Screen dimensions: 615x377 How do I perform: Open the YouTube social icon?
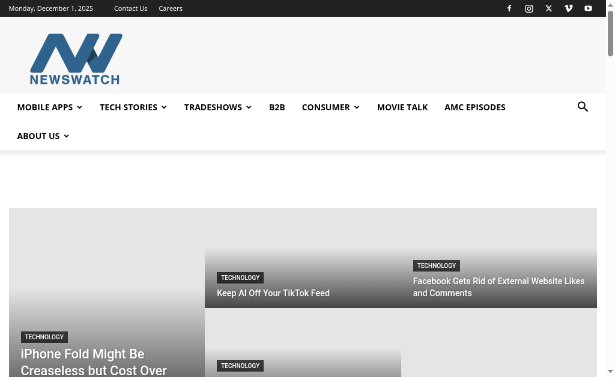pos(588,8)
